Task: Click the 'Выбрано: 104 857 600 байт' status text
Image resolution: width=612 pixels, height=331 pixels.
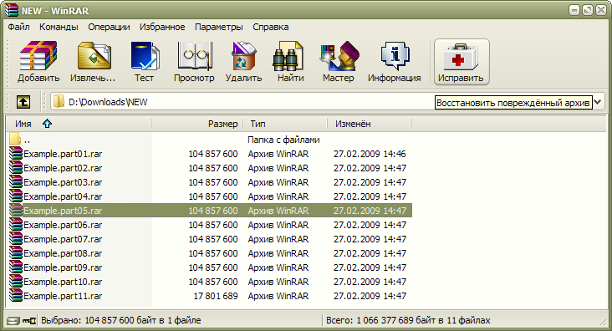Action: tap(121, 320)
